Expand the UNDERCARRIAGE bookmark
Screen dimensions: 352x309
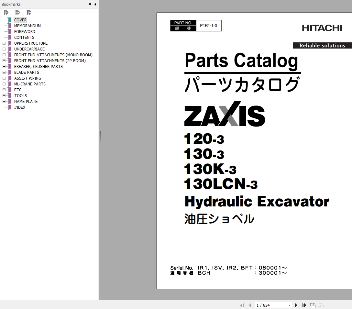pyautogui.click(x=4, y=49)
